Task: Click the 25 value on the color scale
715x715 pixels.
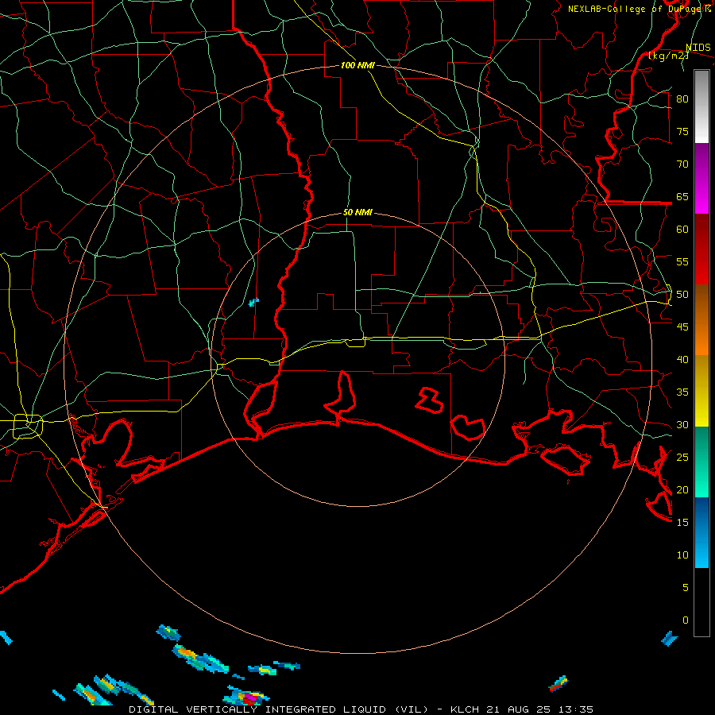Action: [x=682, y=458]
